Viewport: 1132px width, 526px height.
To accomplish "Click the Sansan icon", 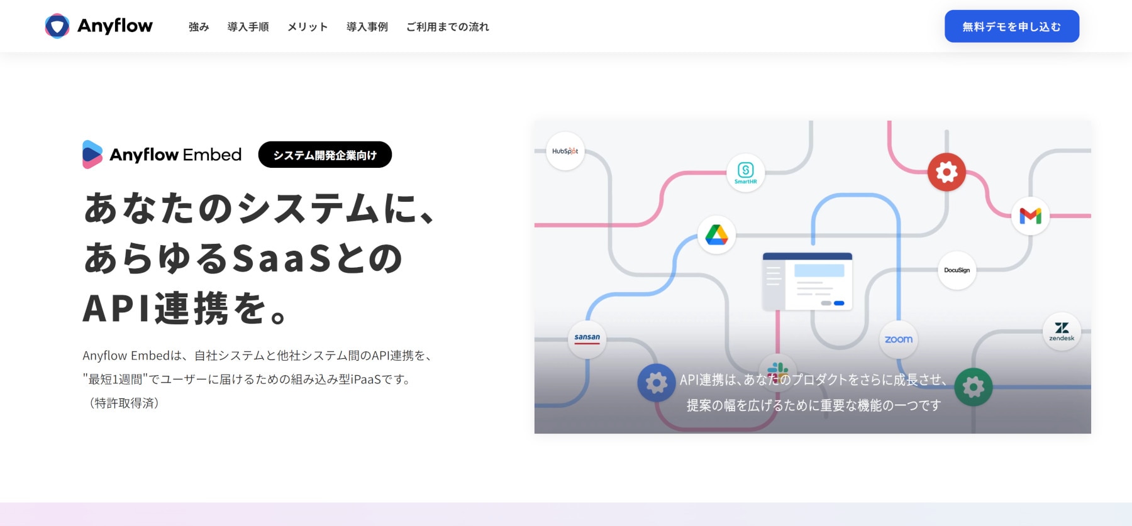I will click(x=587, y=339).
